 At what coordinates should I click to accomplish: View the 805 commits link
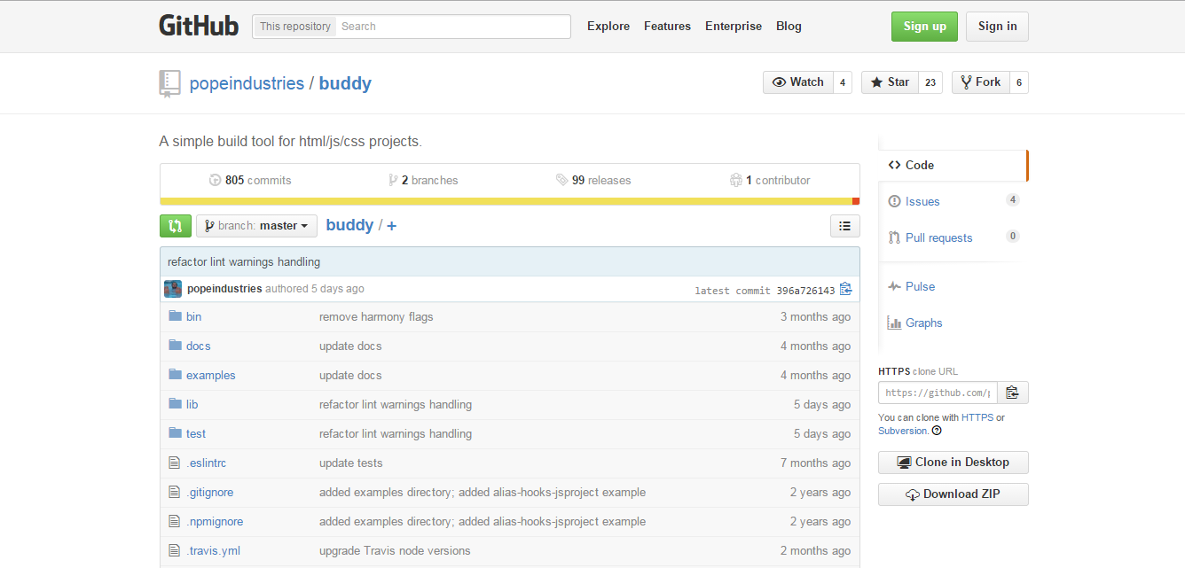point(250,180)
